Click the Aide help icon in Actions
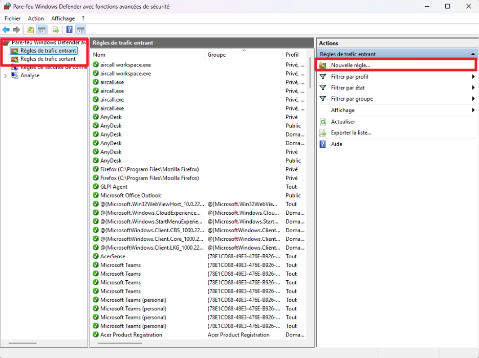This screenshot has width=479, height=358. (323, 144)
